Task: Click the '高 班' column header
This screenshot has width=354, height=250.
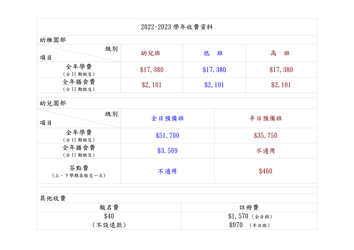Action: [280, 54]
